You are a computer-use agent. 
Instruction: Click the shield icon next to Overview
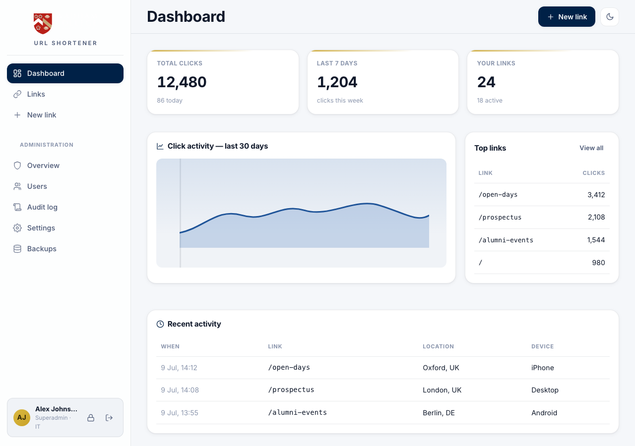(x=17, y=166)
